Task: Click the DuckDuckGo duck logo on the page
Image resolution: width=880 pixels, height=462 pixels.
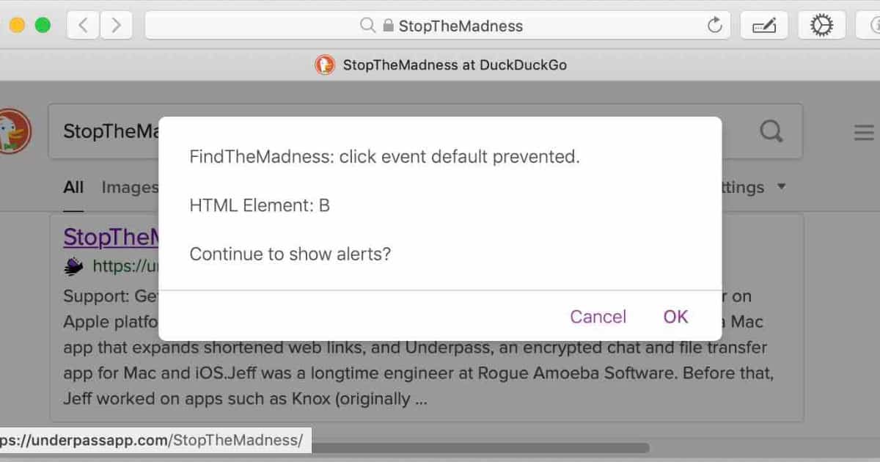Action: tap(12, 132)
